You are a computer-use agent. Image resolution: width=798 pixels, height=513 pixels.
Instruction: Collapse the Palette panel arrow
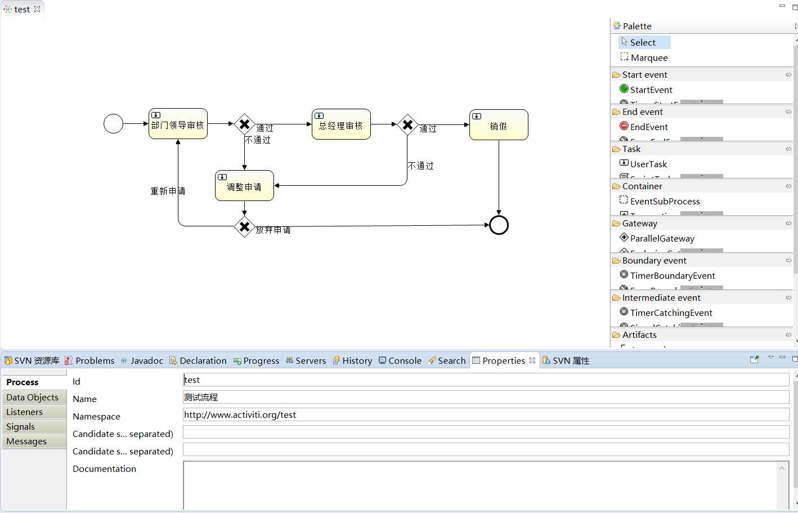(796, 26)
